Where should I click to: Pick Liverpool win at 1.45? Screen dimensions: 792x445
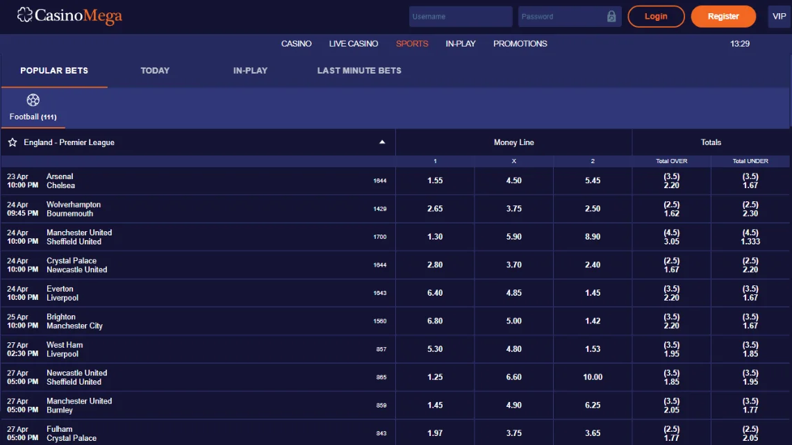click(593, 293)
